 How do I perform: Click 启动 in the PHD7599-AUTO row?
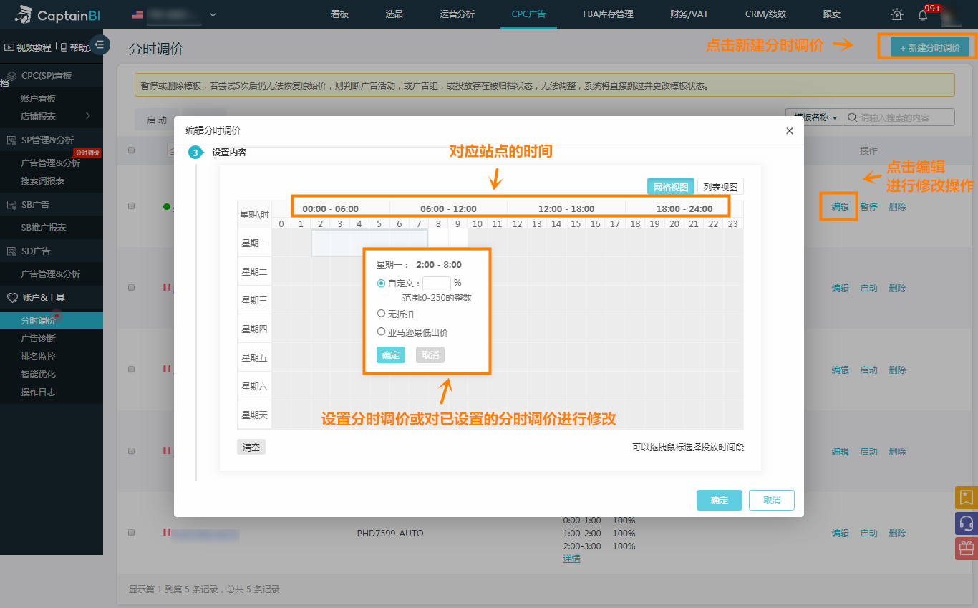[868, 534]
